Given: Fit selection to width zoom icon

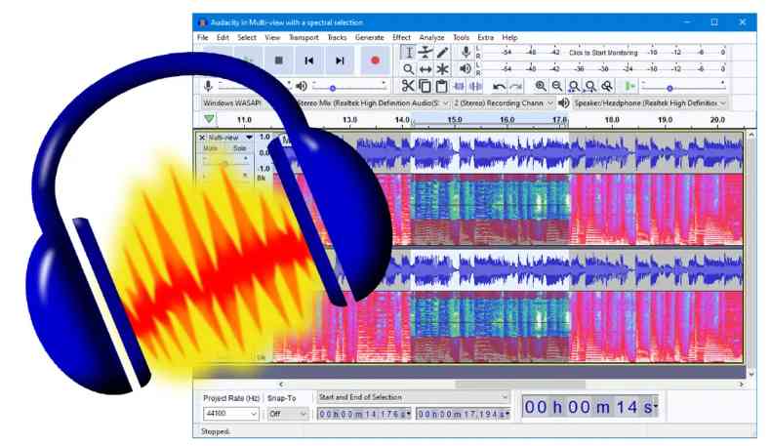Looking at the screenshot, I should tap(574, 87).
